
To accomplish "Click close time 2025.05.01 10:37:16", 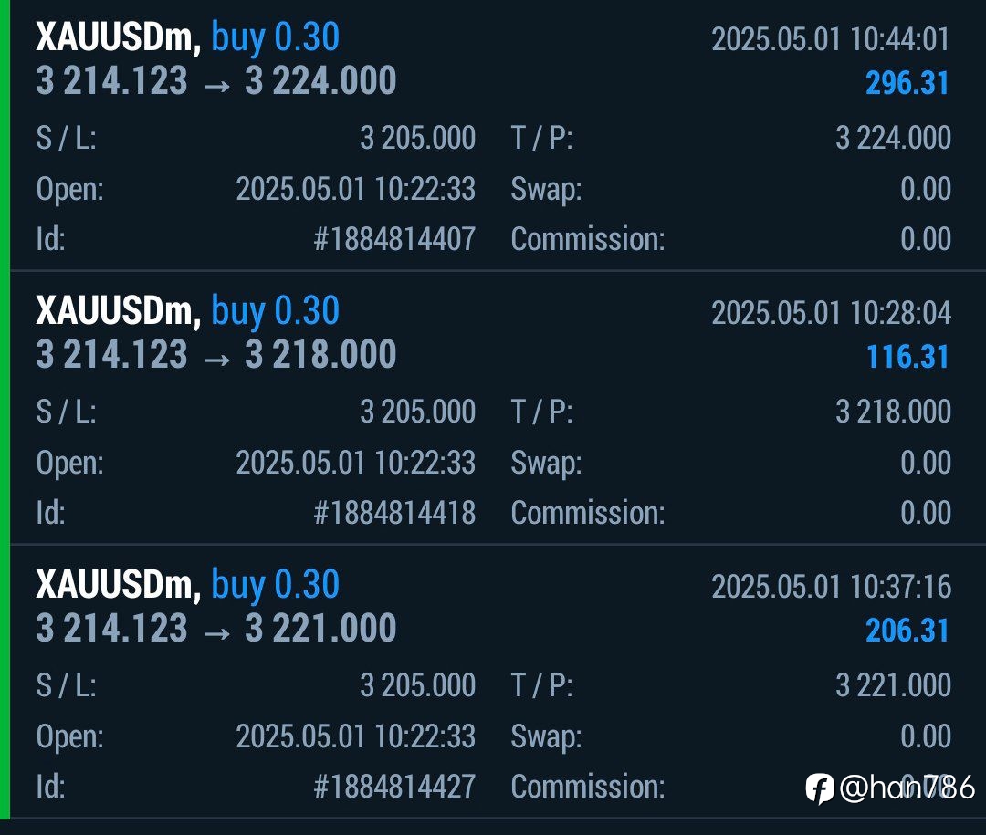I will pyautogui.click(x=831, y=587).
